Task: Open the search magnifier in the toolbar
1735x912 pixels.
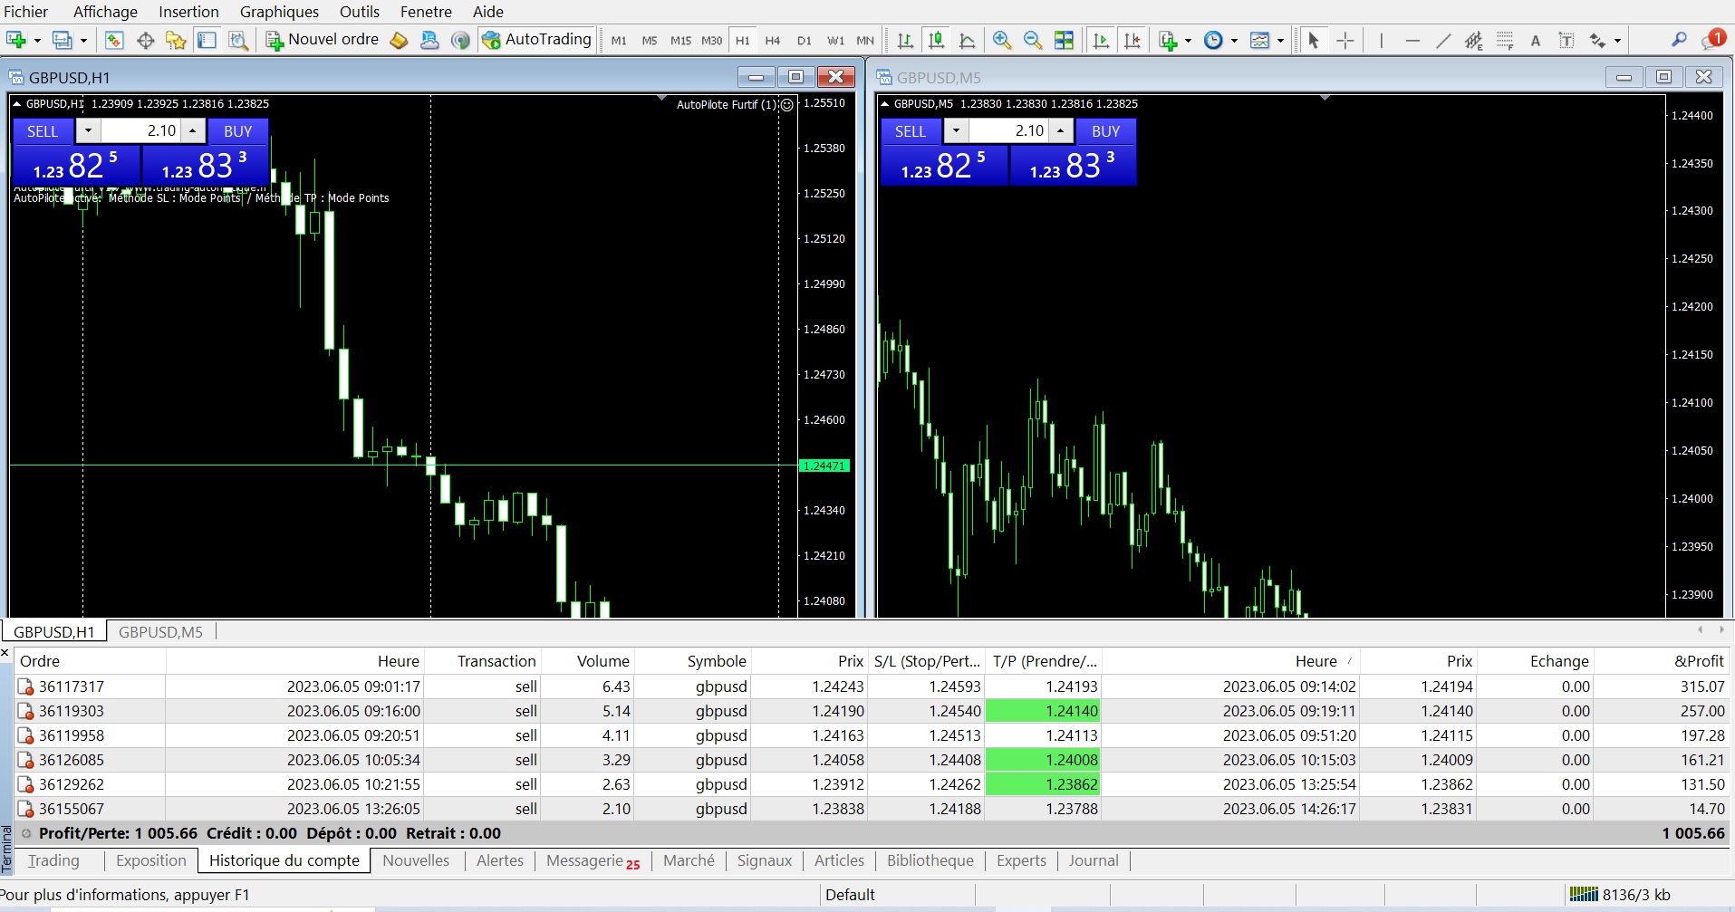Action: pos(1679,40)
